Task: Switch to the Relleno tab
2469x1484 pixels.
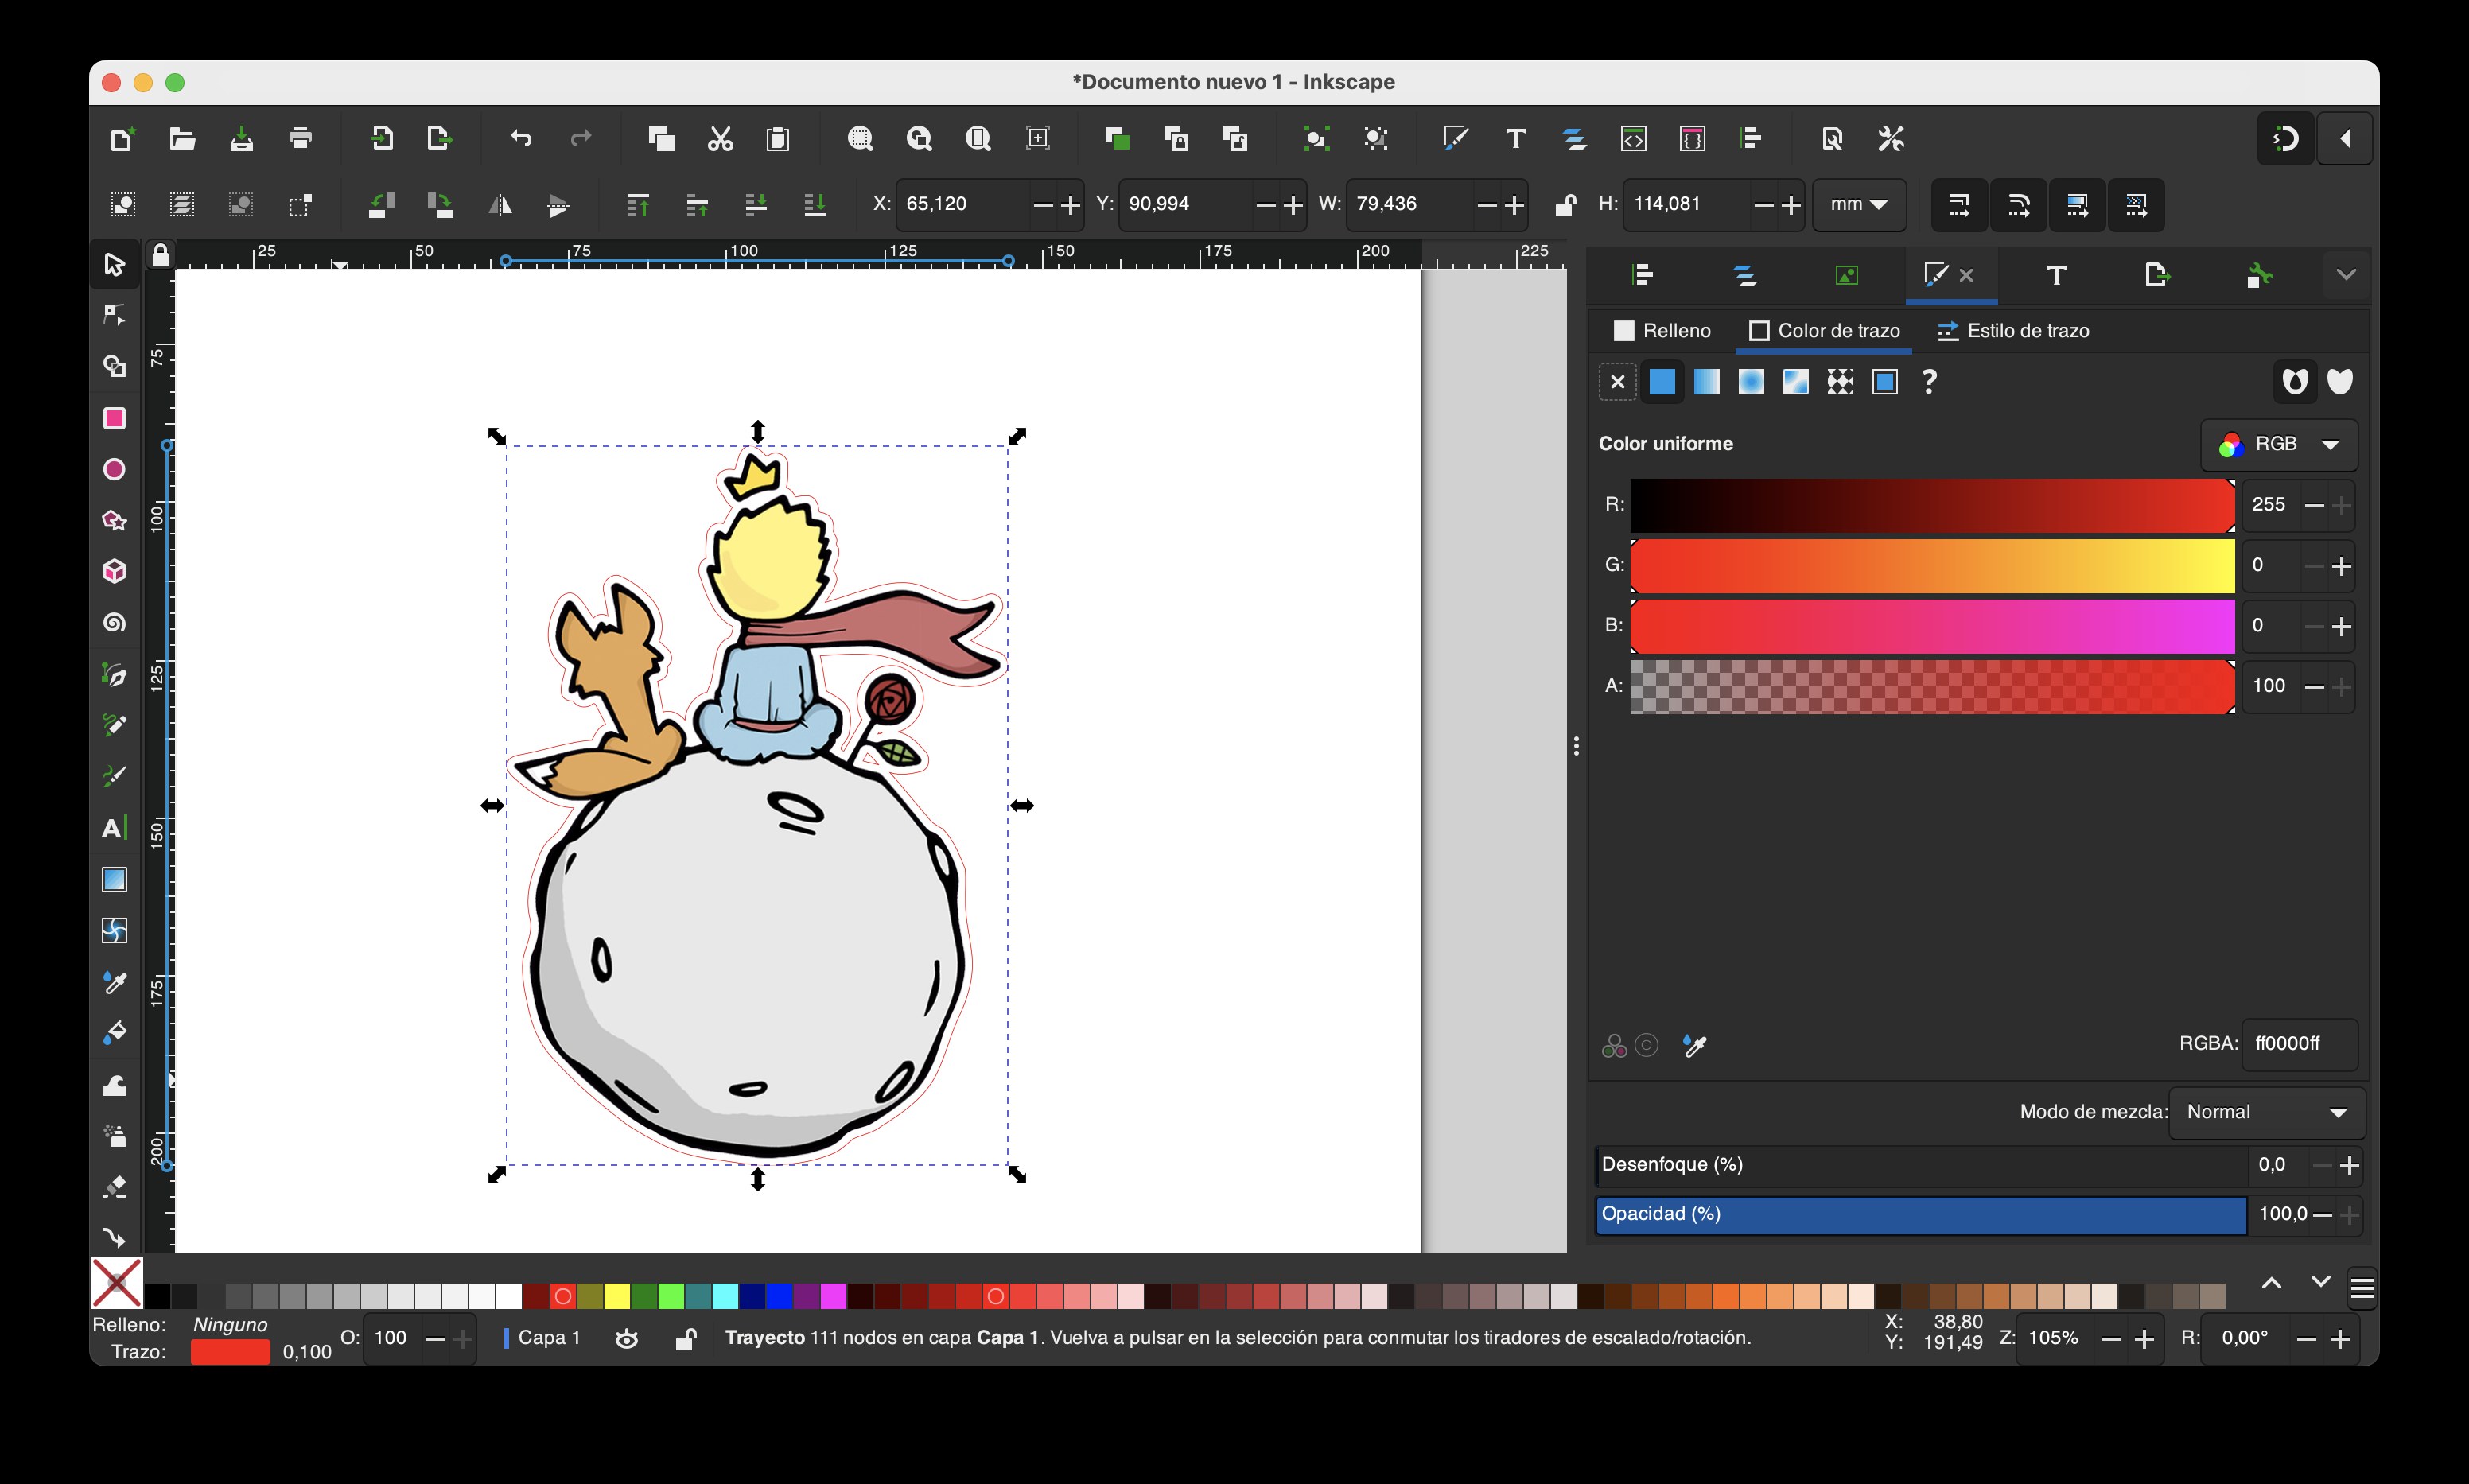Action: coord(1662,331)
